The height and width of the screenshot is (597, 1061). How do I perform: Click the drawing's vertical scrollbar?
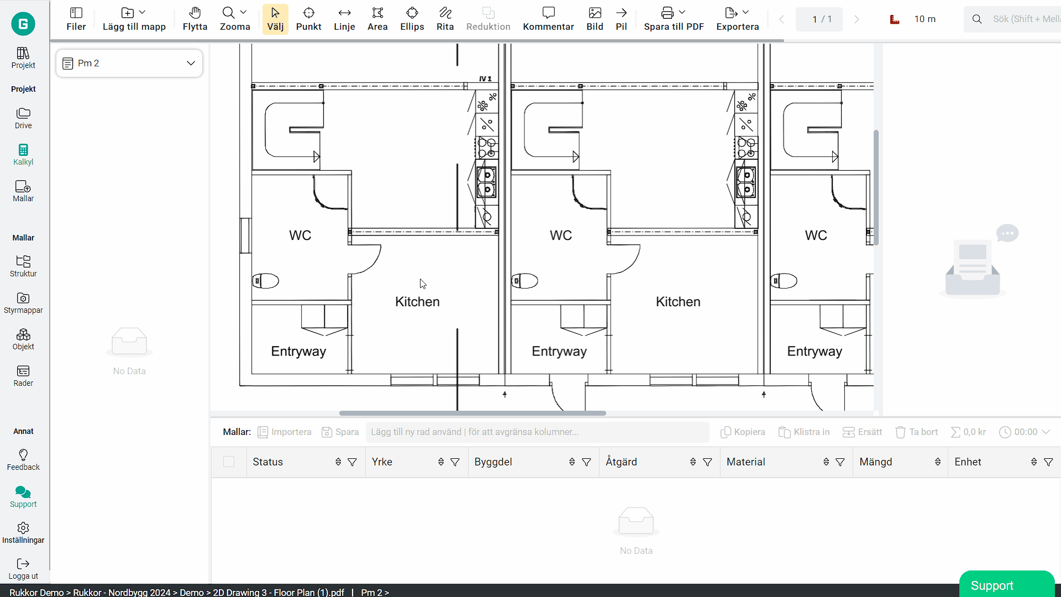coord(876,188)
